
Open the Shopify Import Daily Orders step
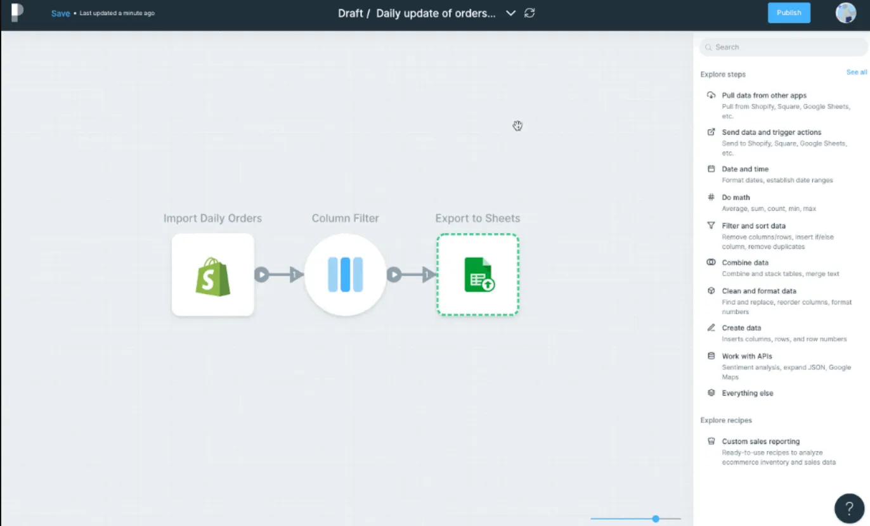[212, 274]
